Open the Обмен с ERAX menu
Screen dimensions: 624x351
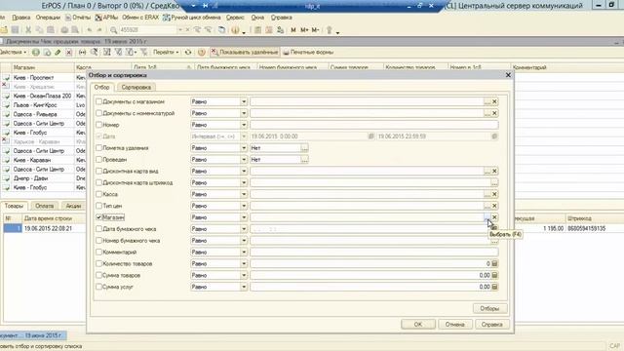140,18
